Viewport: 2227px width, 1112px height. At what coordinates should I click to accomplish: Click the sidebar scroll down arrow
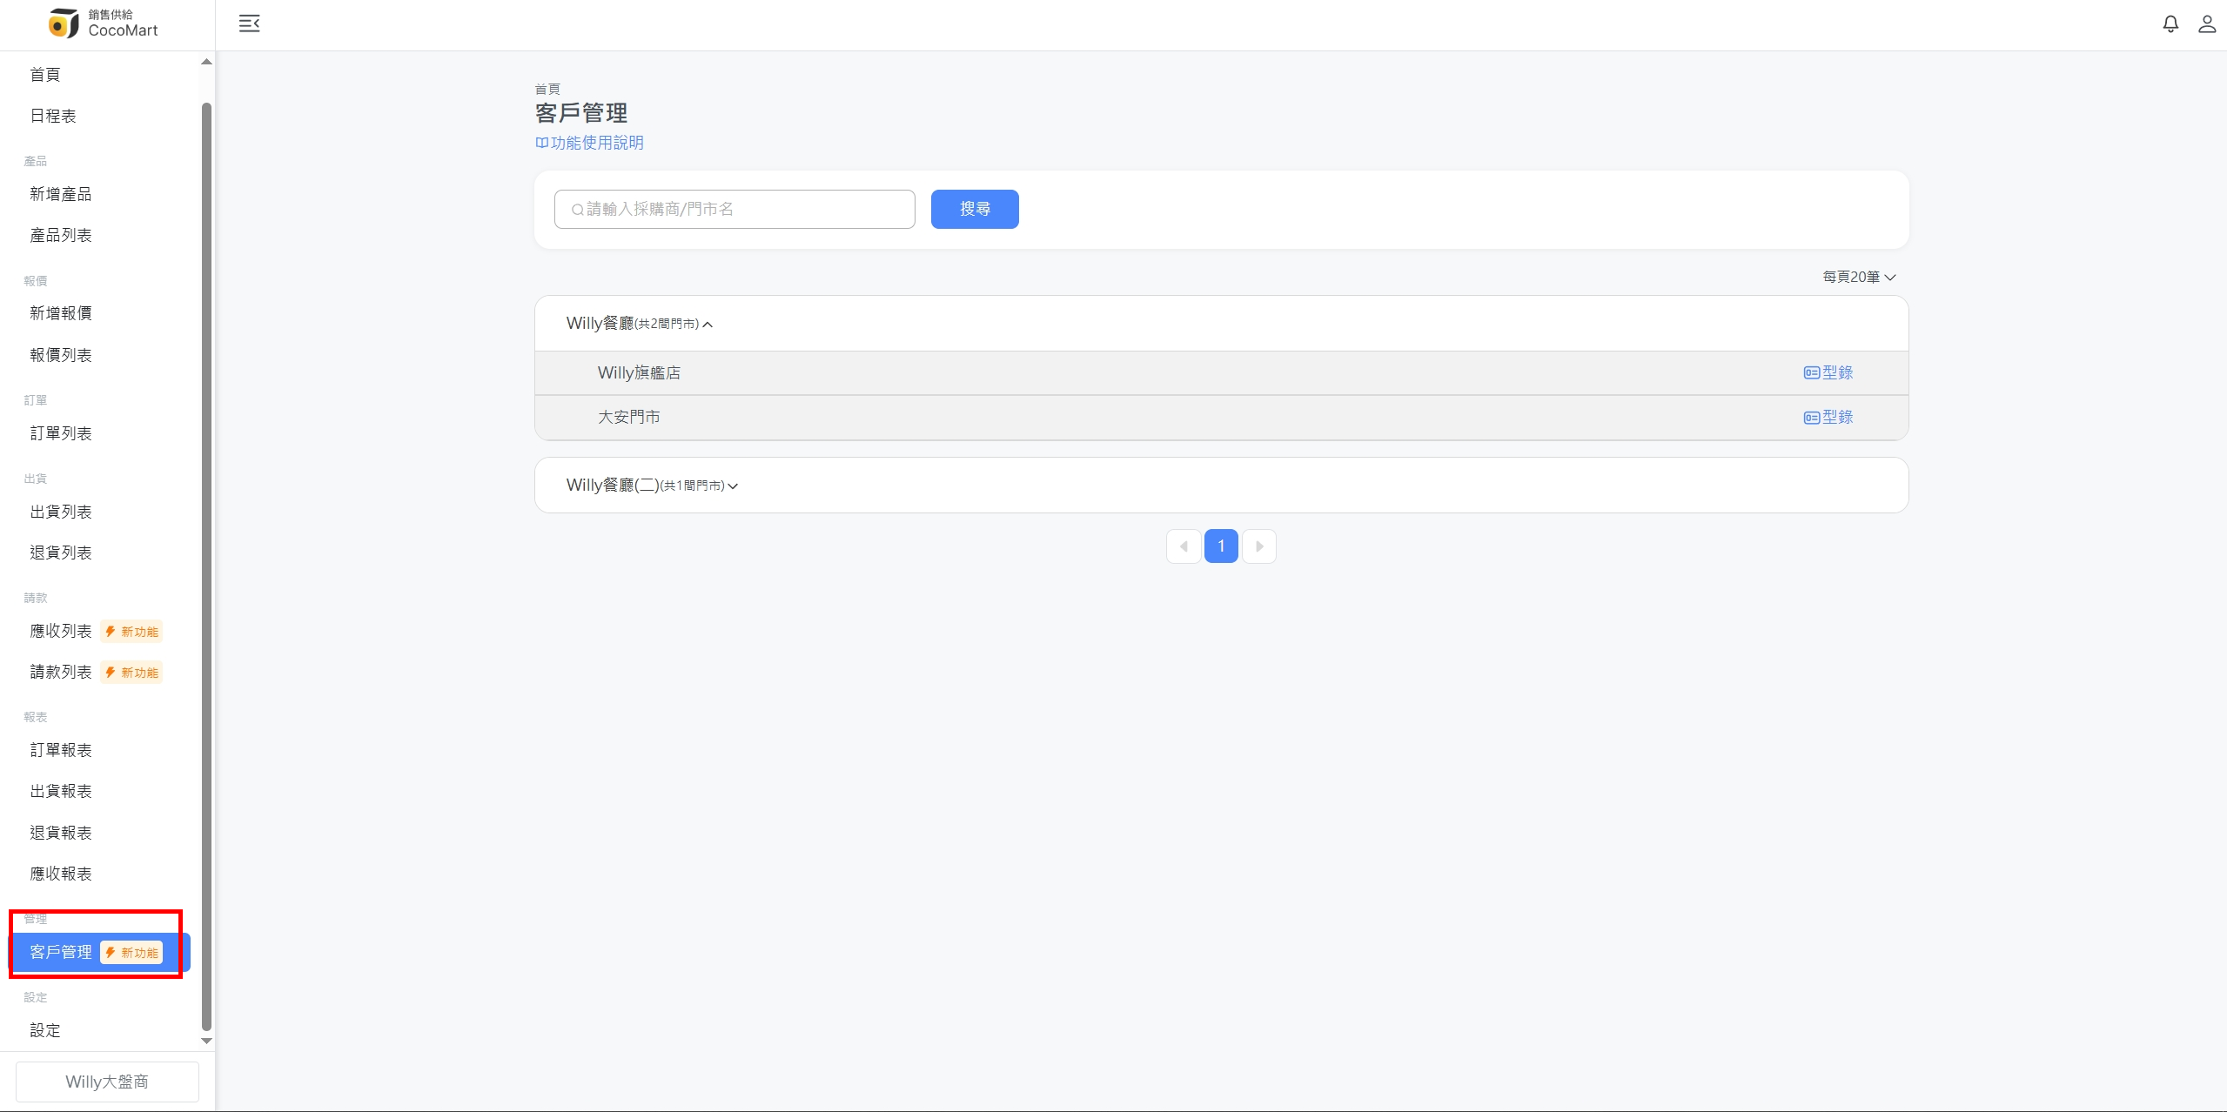[206, 1041]
